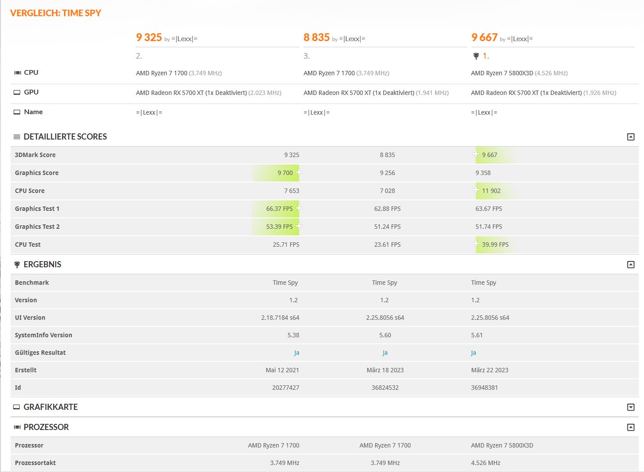Select Prozessortakt value '4.526 MHz'
The image size is (644, 472).
[x=485, y=463]
